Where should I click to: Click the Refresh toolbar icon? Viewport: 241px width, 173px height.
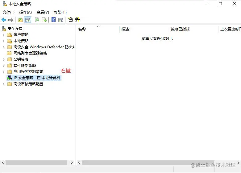37,20
